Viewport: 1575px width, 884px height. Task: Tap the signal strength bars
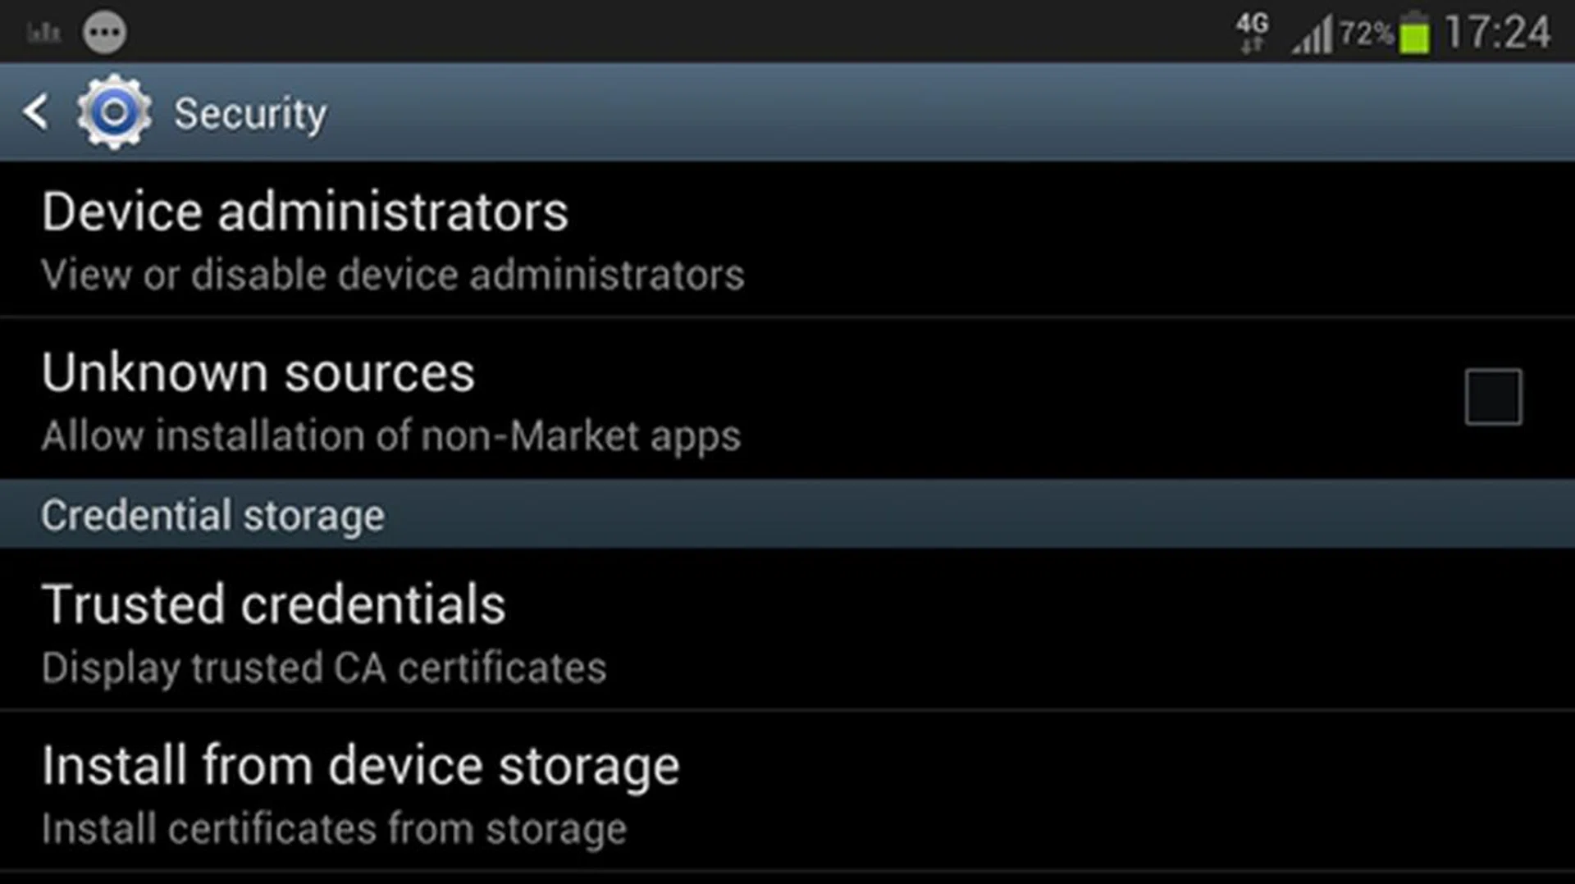point(1312,36)
